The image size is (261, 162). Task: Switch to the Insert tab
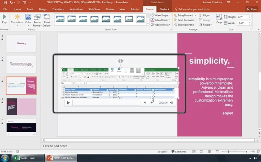point(30,9)
